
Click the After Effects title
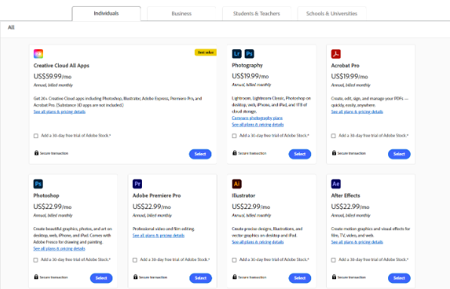(x=346, y=195)
